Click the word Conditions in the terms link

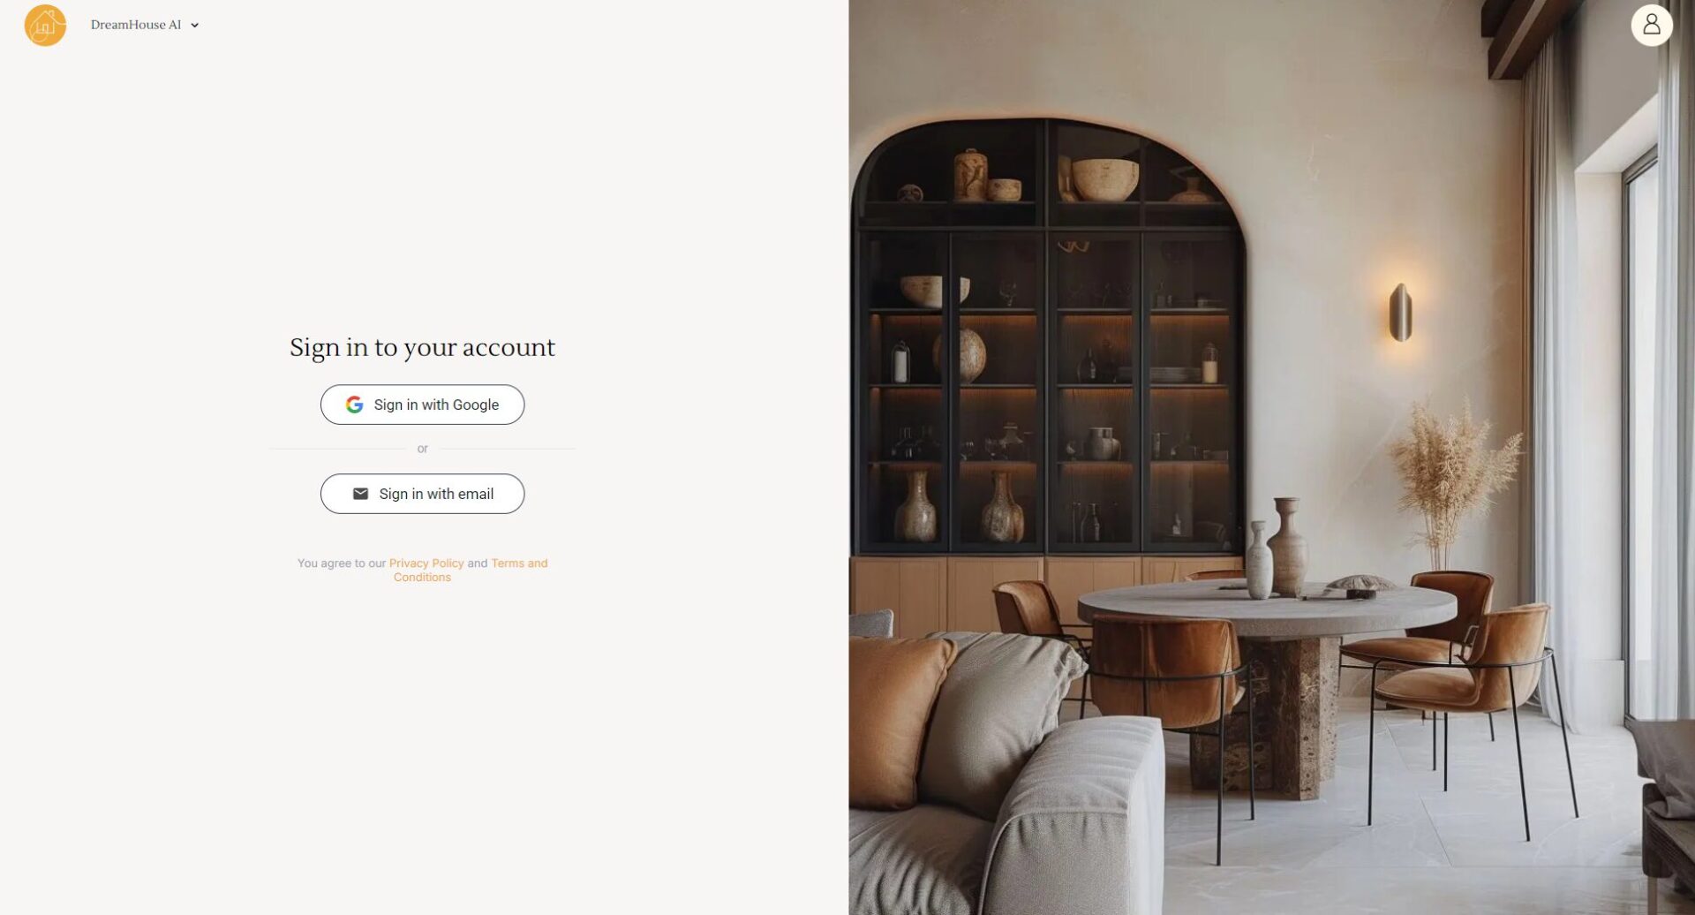click(x=422, y=577)
